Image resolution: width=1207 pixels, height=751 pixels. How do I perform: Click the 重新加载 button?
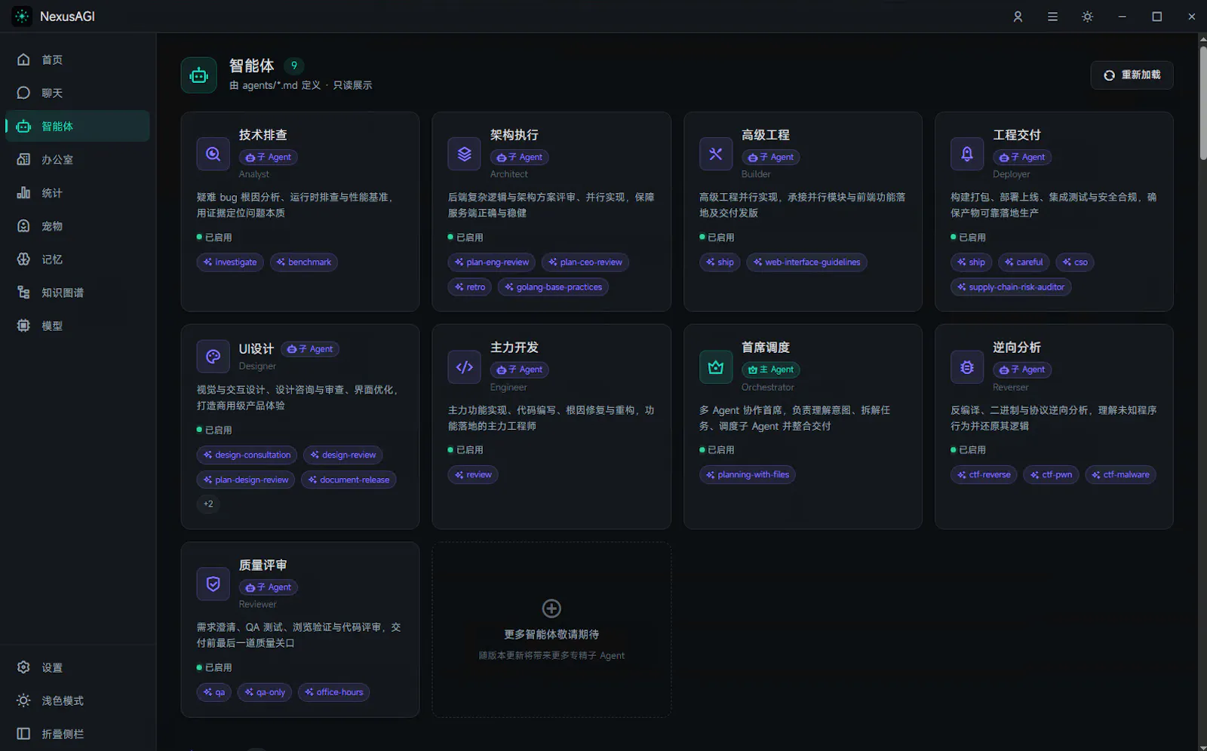point(1132,75)
